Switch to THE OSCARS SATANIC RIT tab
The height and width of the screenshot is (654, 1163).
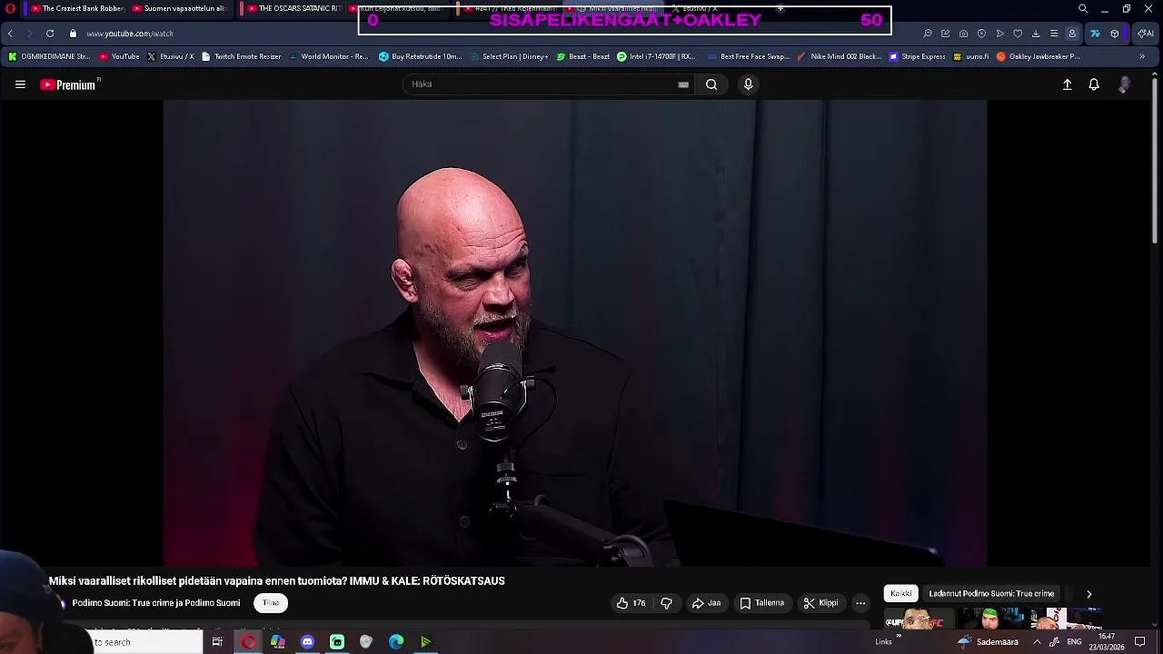(293, 9)
